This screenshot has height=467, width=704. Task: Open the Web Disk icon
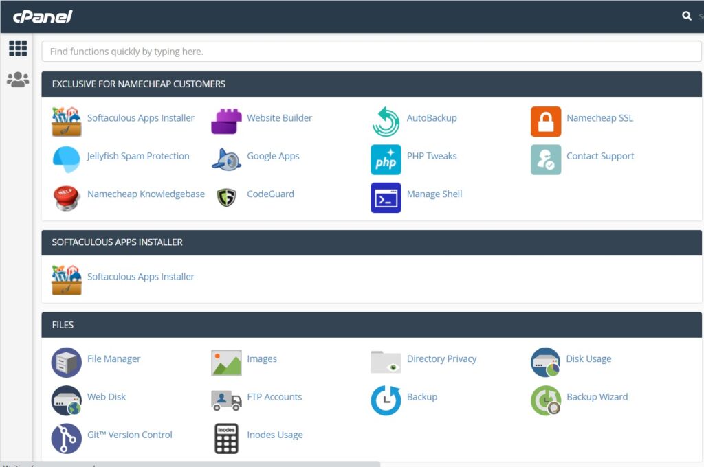point(67,400)
